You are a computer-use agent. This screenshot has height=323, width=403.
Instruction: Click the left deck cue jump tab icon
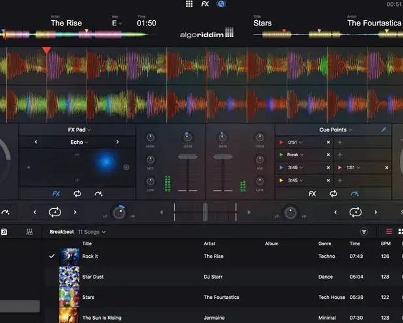(x=99, y=193)
